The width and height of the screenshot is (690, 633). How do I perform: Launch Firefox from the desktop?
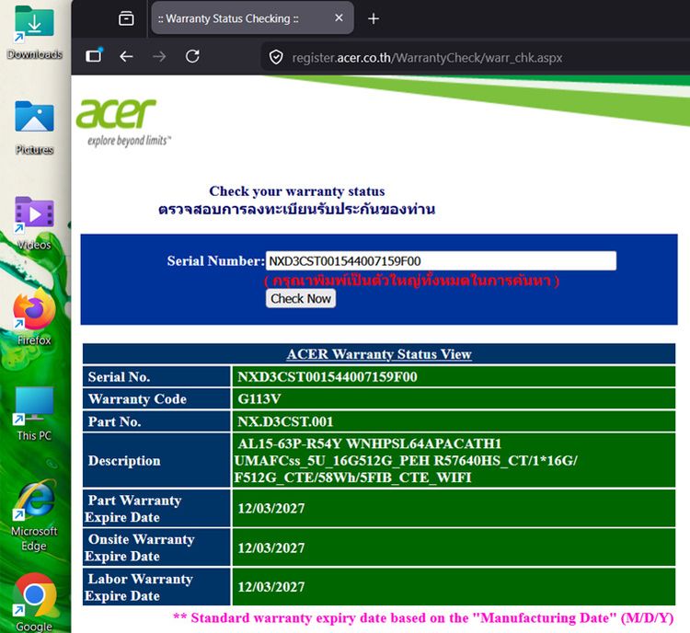(x=34, y=316)
